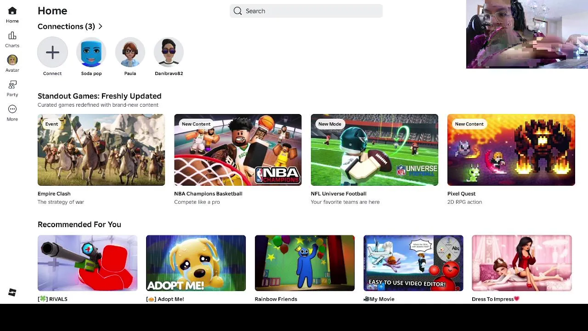
Task: Open the More menu in sidebar
Action: 12,109
